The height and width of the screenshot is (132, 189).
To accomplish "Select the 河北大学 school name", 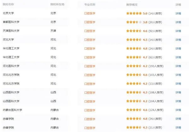I will (x=8, y=39).
